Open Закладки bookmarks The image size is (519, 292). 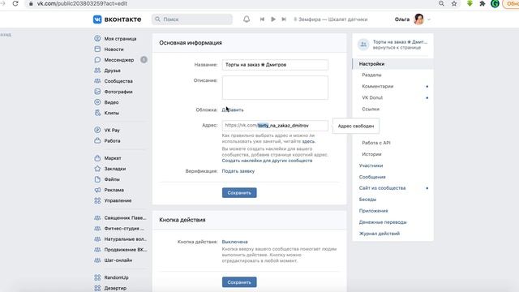coord(110,169)
